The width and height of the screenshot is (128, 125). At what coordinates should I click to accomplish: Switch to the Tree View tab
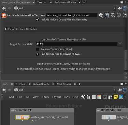tap(20, 84)
